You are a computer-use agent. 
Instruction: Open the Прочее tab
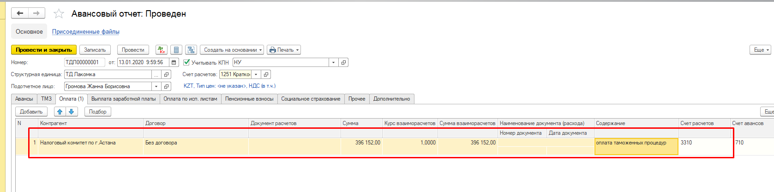(357, 99)
